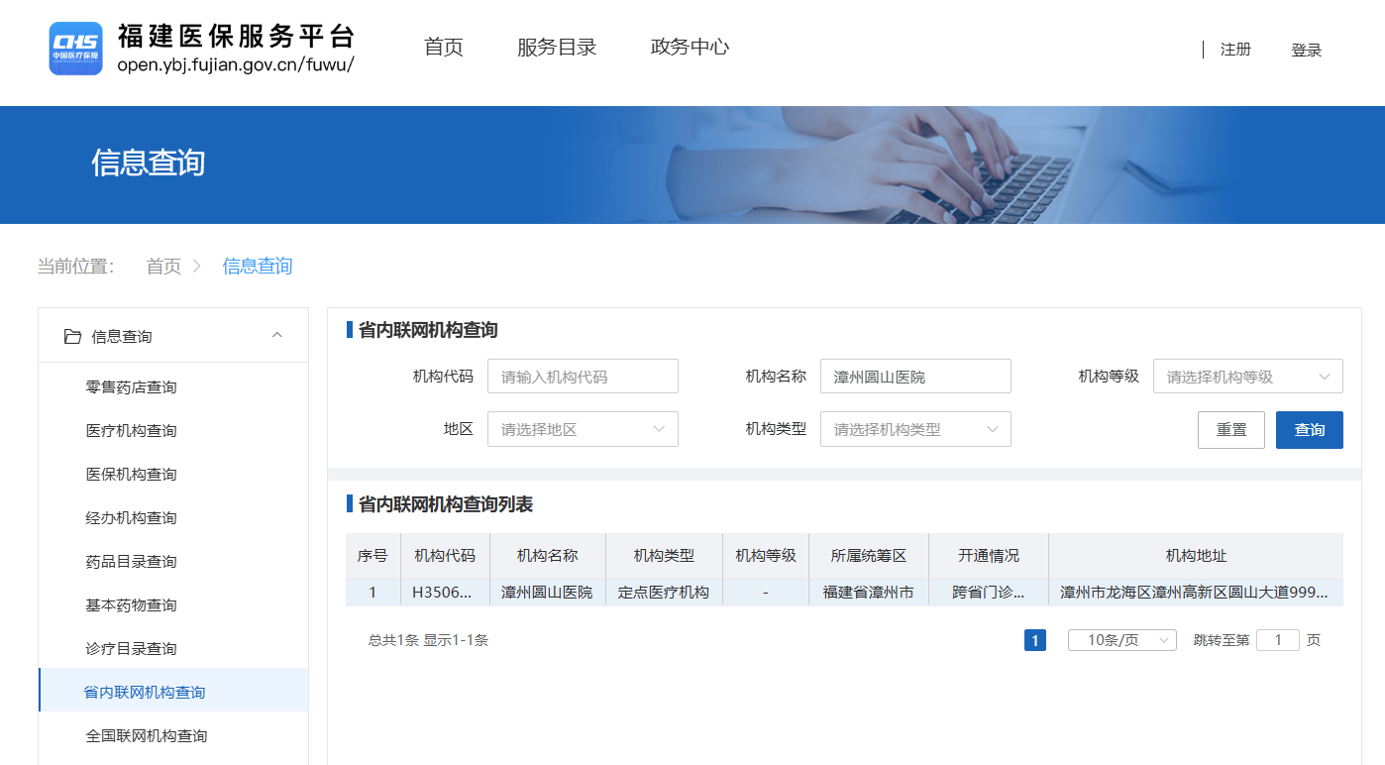Image resolution: width=1385 pixels, height=765 pixels.
Task: Click the 查询 search button
Action: point(1309,430)
